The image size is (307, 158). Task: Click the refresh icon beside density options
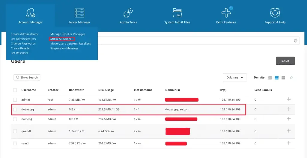click(291, 78)
